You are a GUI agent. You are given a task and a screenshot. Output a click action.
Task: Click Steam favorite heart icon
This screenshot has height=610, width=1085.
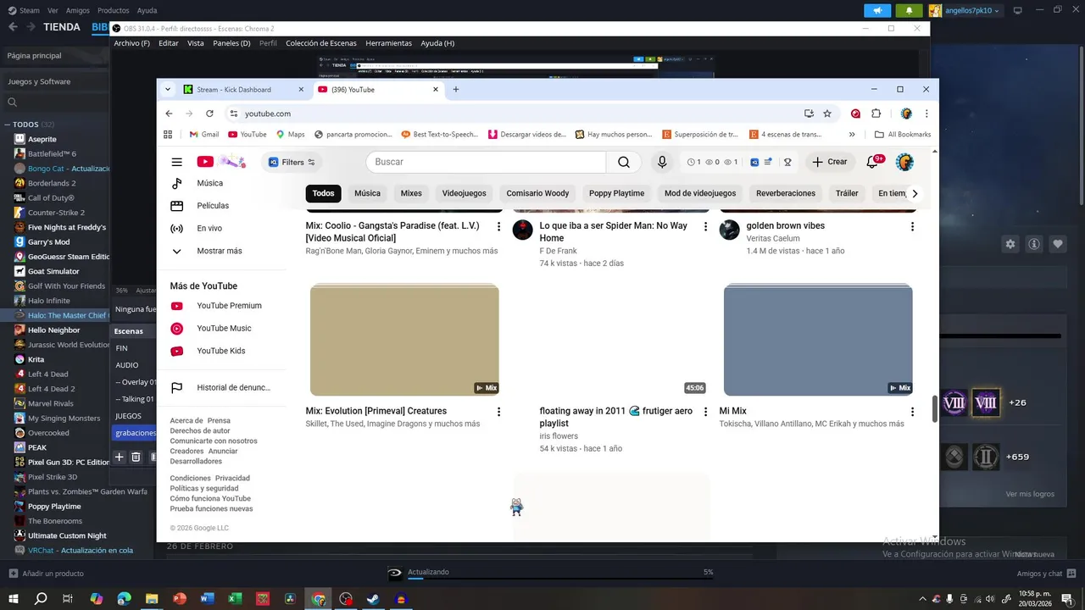1058,244
